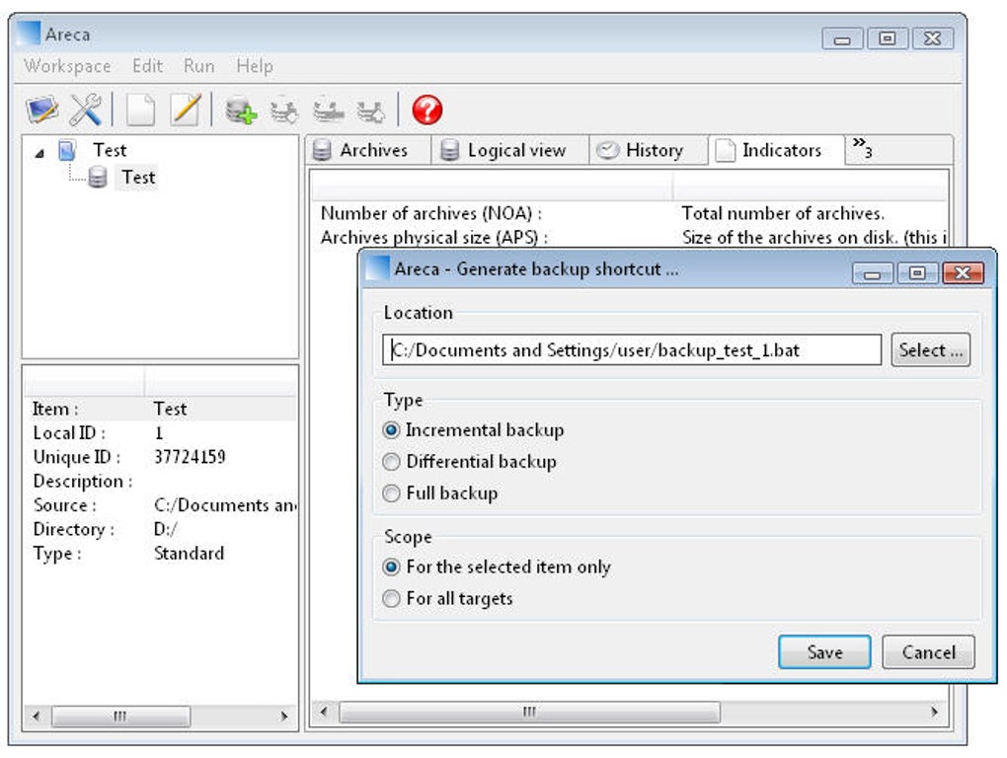Choose For all targets scope
The width and height of the screenshot is (1007, 758).
coord(391,598)
